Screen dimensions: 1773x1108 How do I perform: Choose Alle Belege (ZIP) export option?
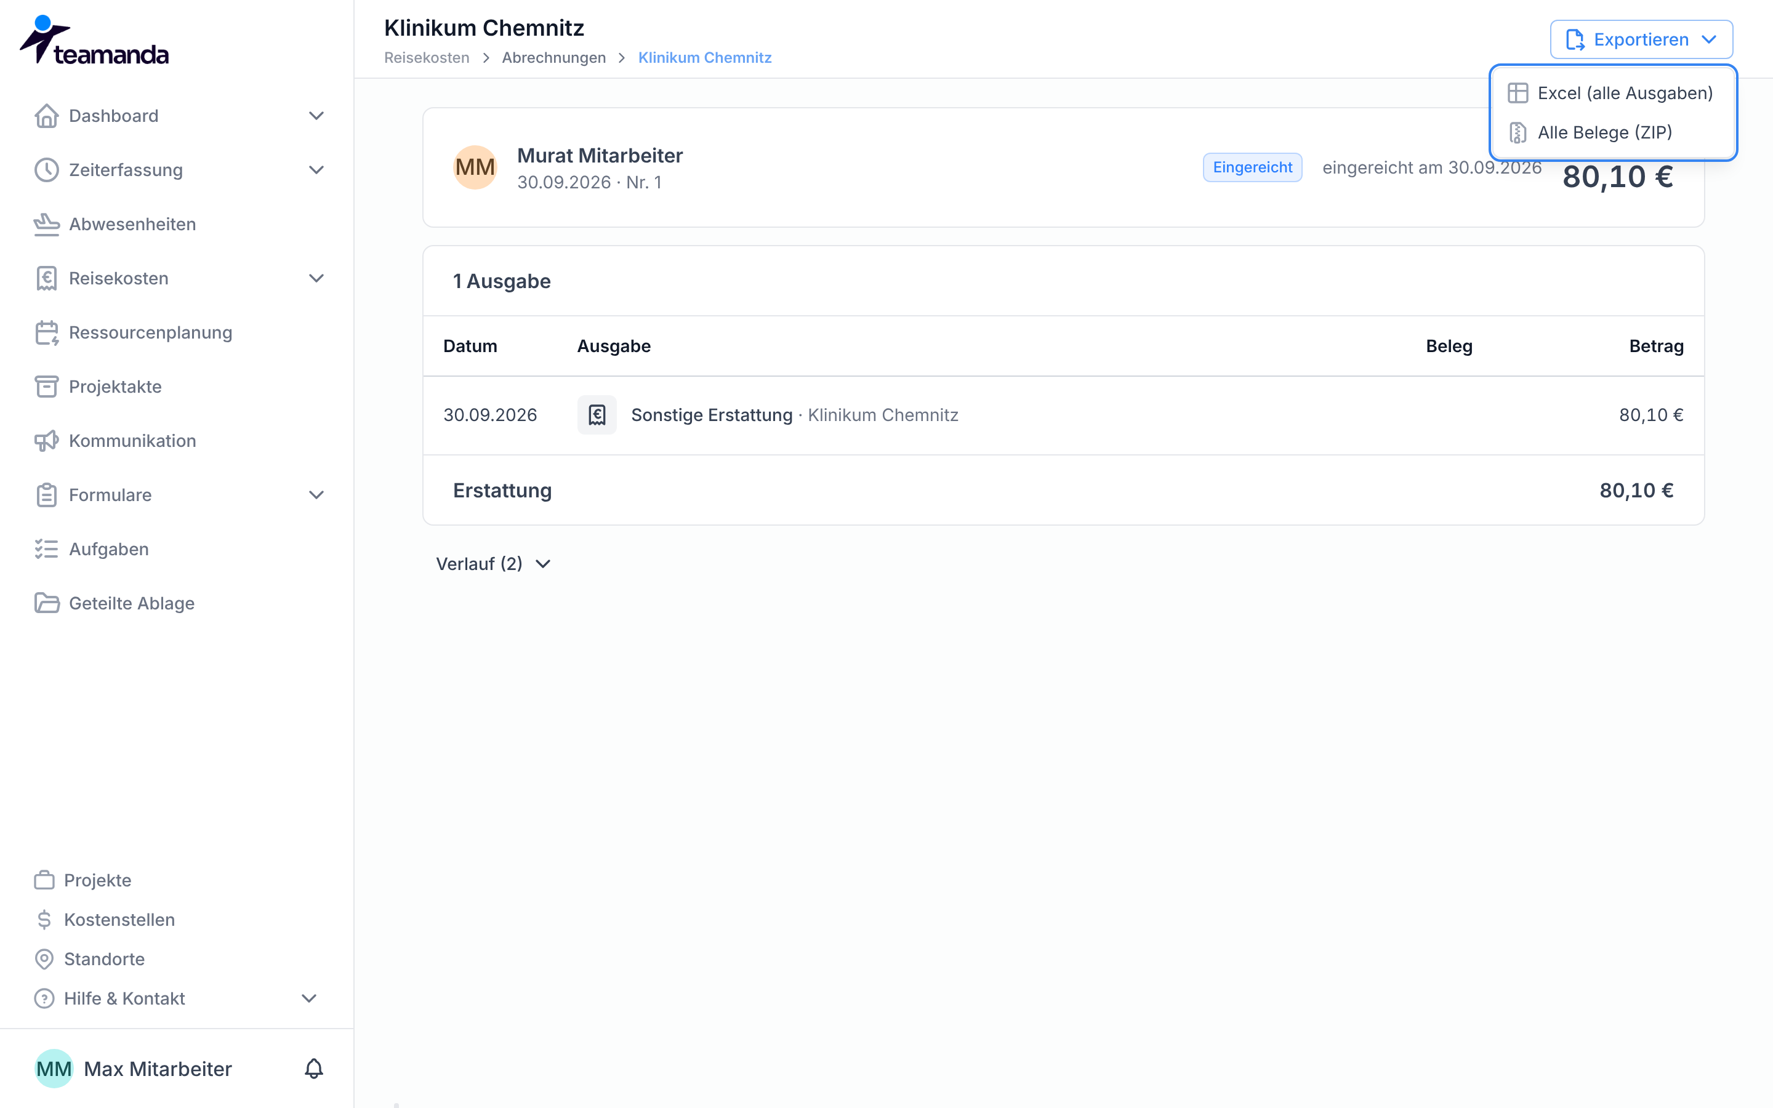[1612, 132]
